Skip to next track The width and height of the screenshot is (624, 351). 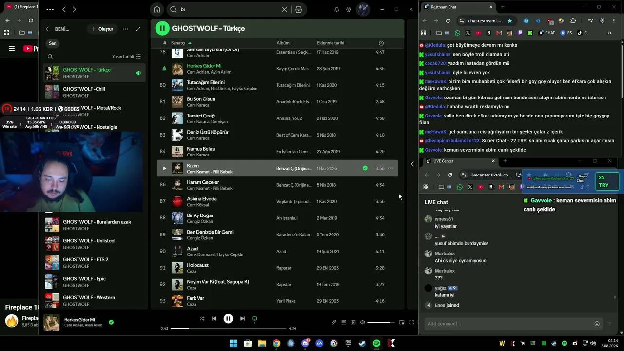coord(242,319)
